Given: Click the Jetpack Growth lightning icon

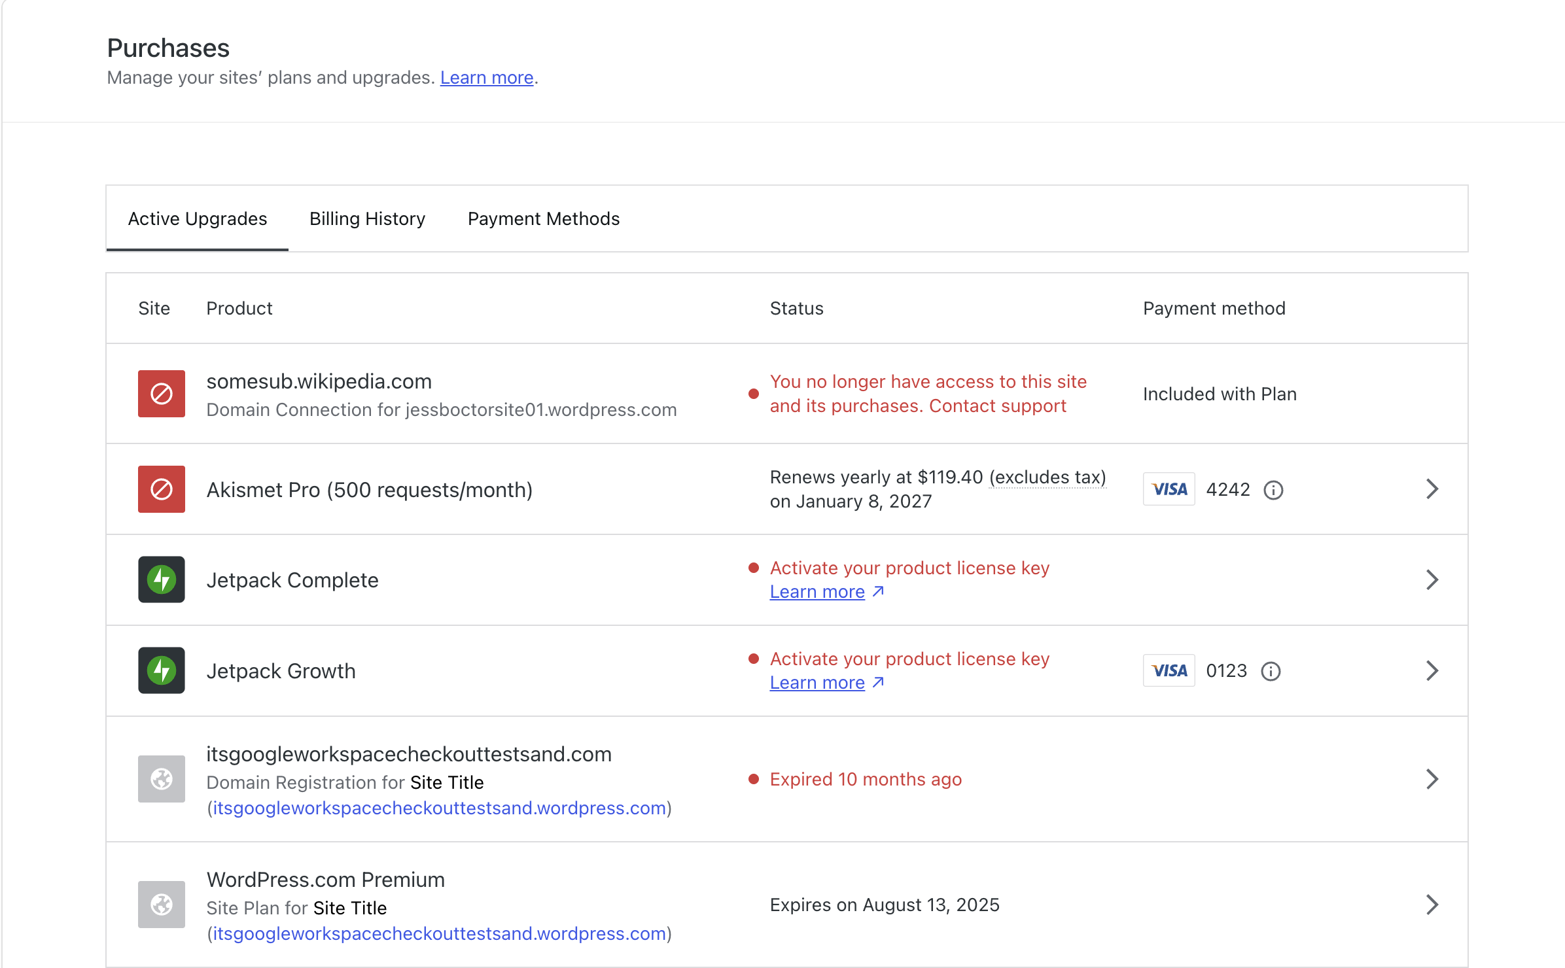Looking at the screenshot, I should [161, 670].
